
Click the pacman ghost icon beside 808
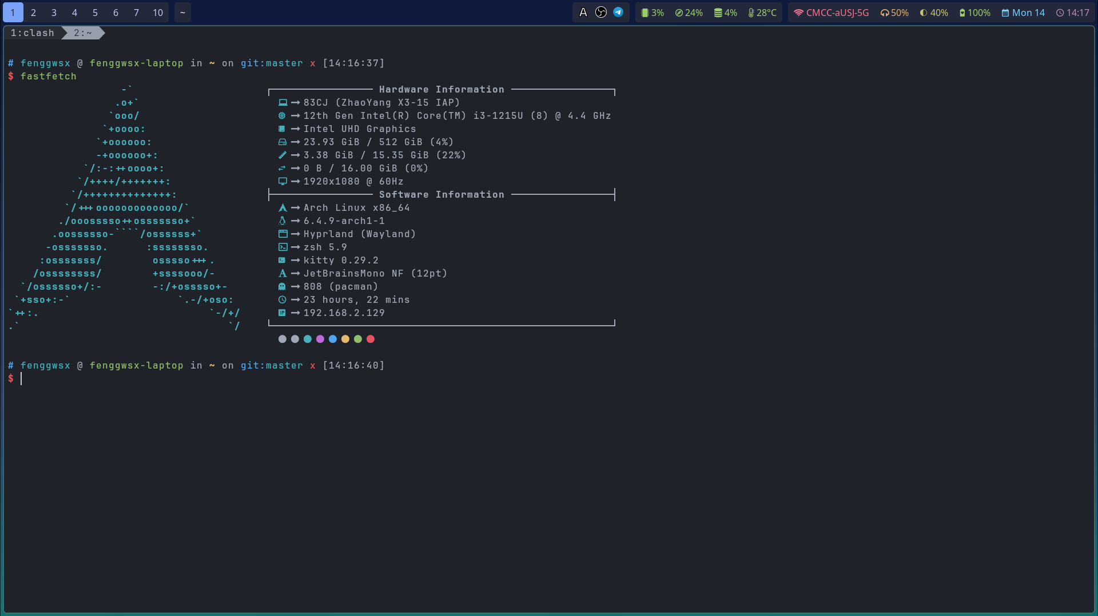282,287
